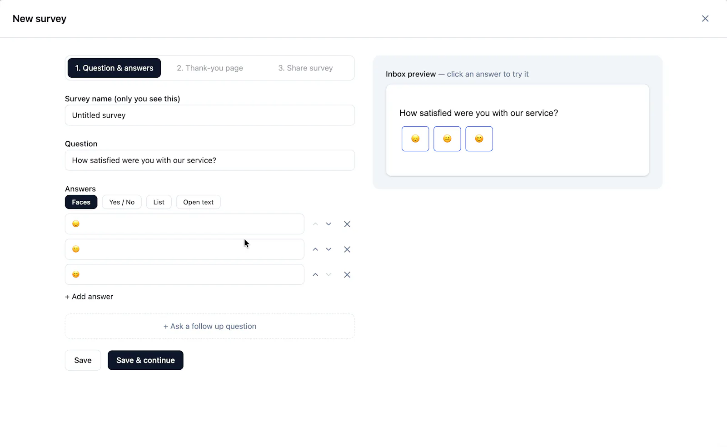Switch answer type to Yes / No
The width and height of the screenshot is (727, 447).
(x=122, y=202)
